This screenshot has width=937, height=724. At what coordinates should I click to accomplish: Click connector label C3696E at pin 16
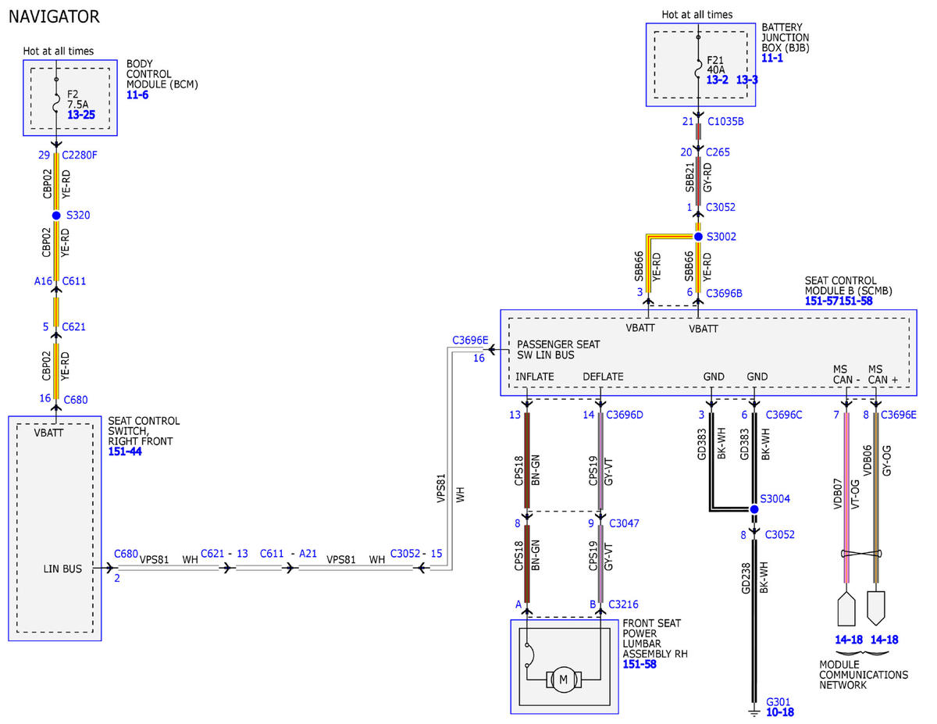pos(470,341)
